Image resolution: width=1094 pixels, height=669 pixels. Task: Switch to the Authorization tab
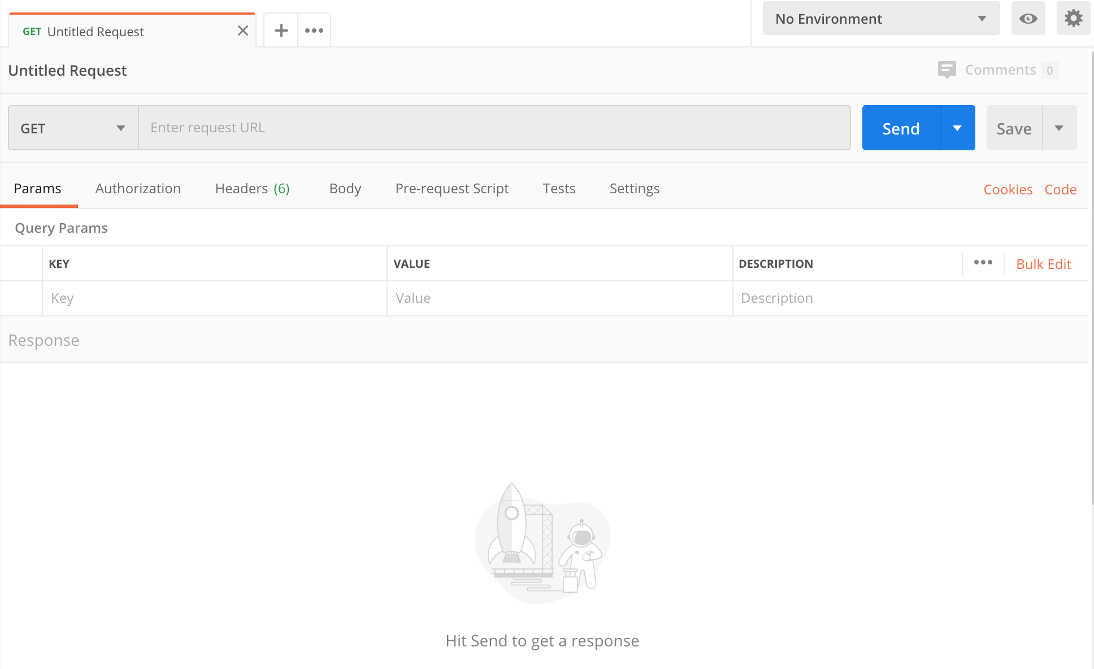click(x=138, y=189)
